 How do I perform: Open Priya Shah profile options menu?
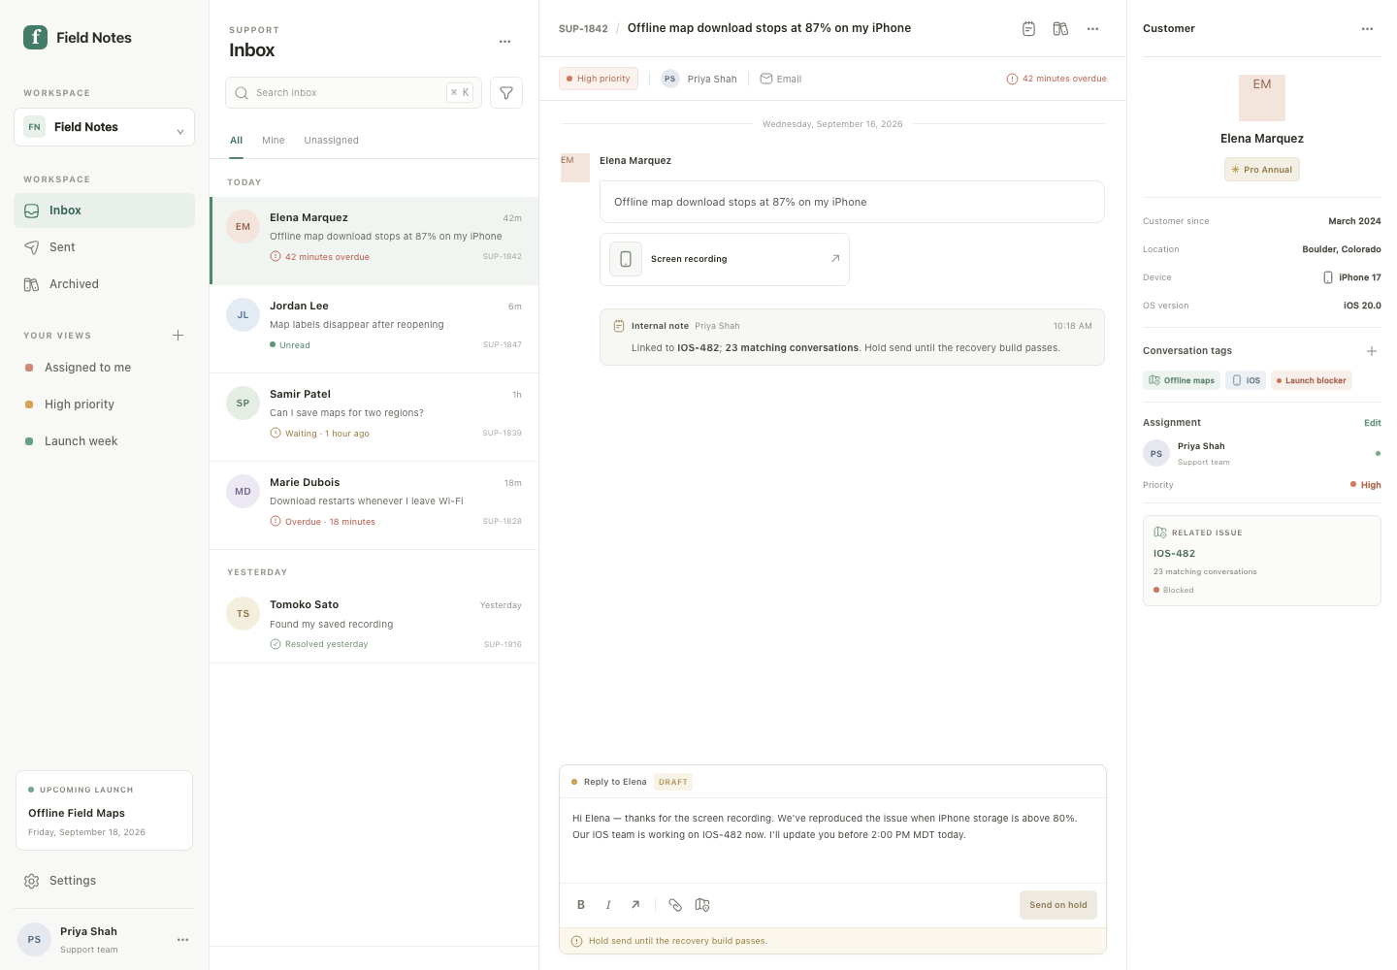pyautogui.click(x=182, y=940)
